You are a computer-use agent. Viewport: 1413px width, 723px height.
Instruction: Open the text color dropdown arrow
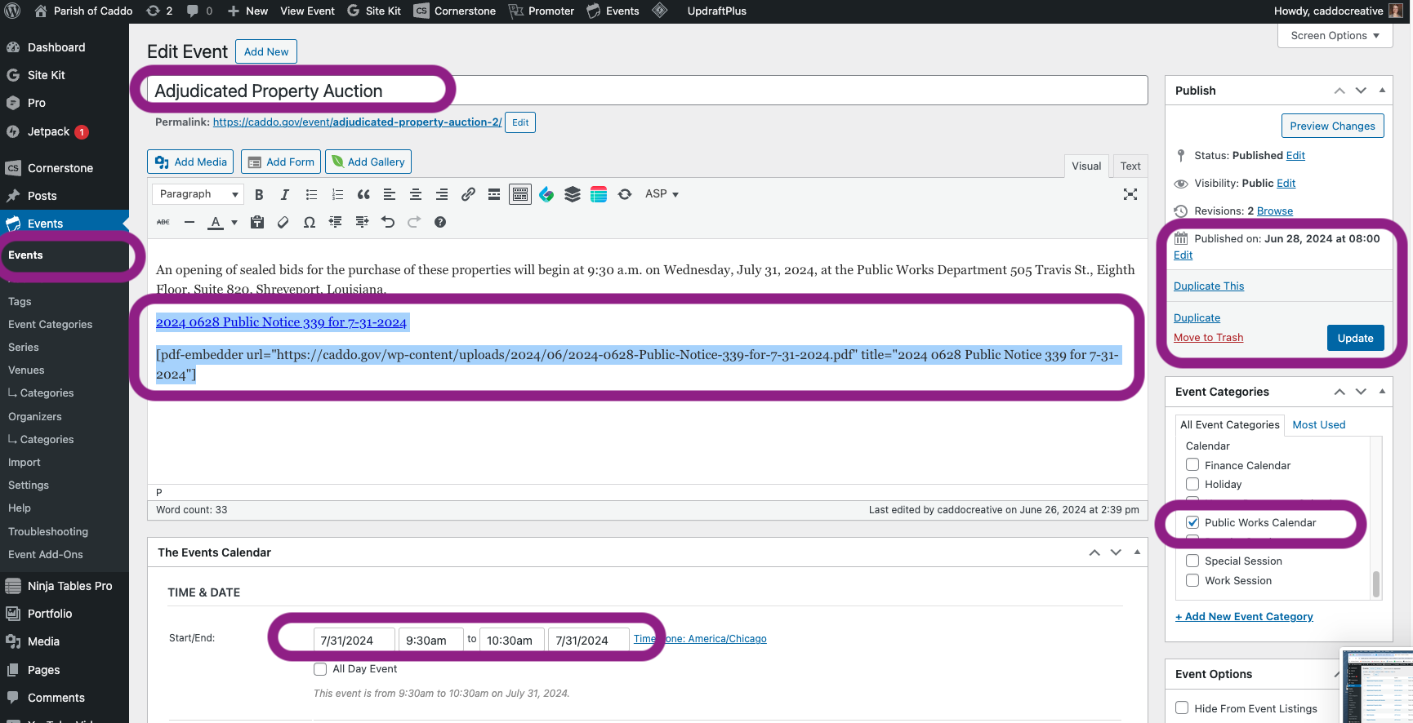click(234, 222)
